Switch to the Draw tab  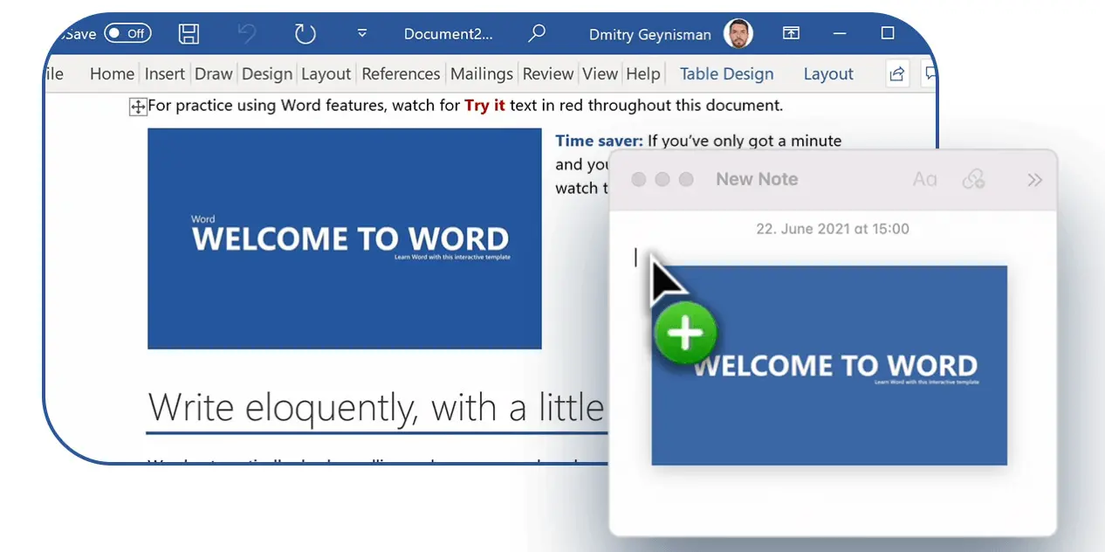coord(214,74)
